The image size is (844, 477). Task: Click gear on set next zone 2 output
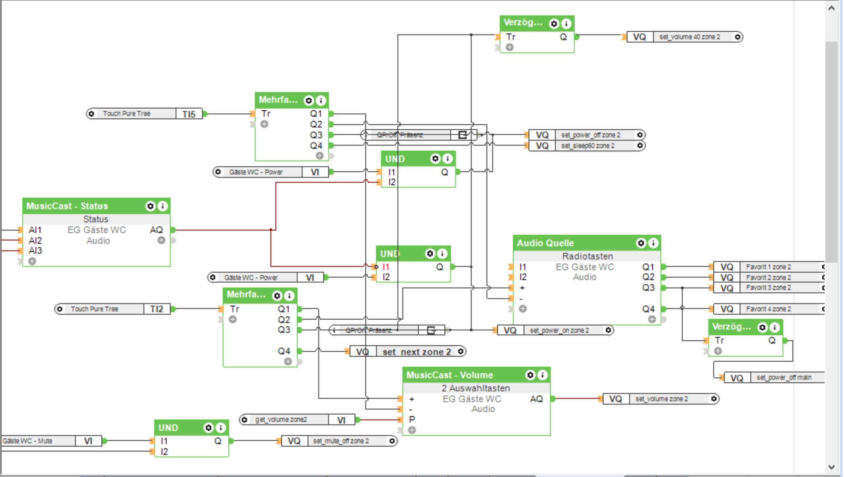coord(461,352)
